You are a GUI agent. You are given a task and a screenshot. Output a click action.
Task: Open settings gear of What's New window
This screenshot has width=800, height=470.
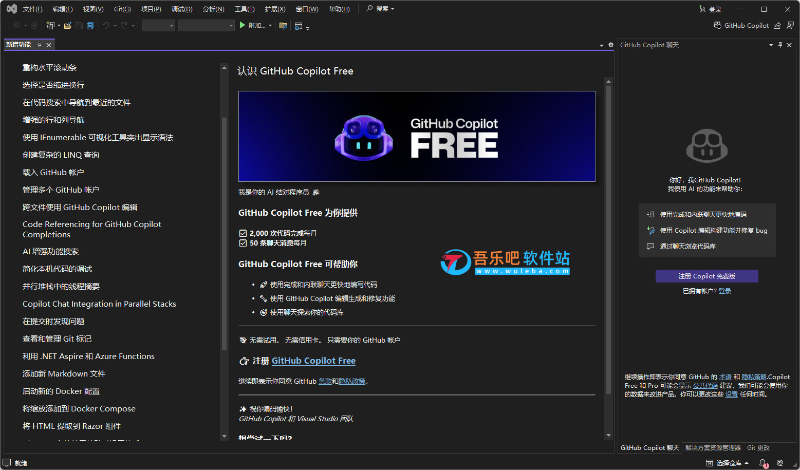611,45
